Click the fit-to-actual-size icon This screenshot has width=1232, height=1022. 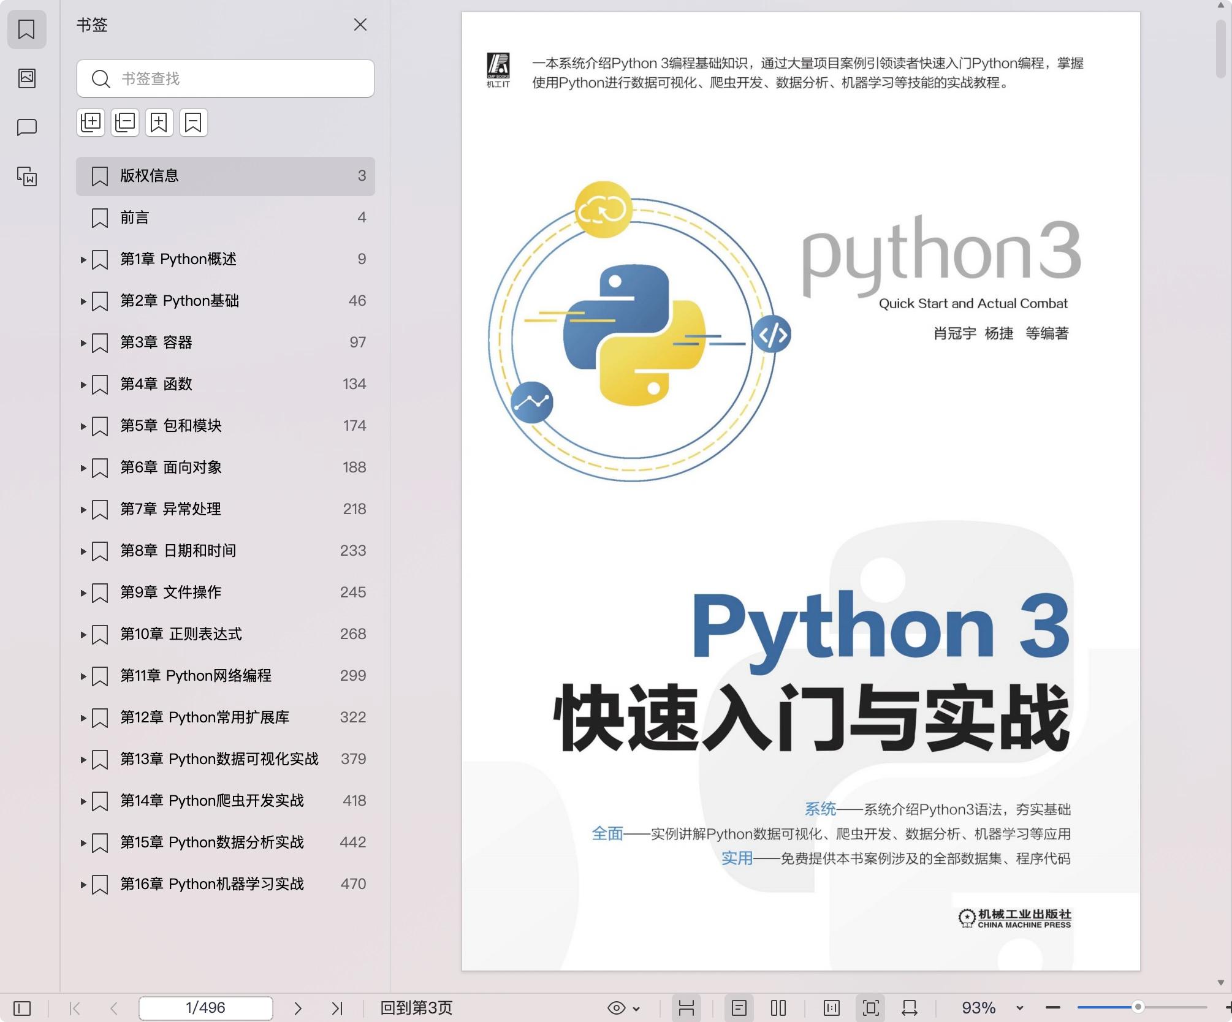point(832,1008)
